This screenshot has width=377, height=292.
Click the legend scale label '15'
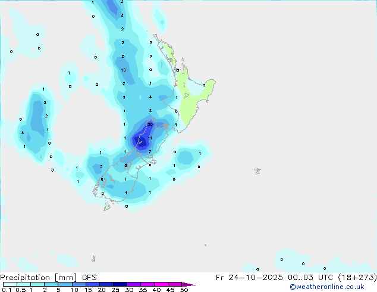pyautogui.click(x=88, y=290)
